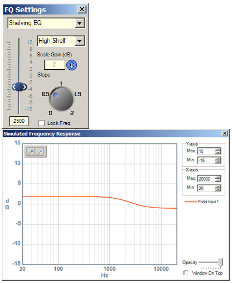Click the Slope rotary knob

[61, 99]
